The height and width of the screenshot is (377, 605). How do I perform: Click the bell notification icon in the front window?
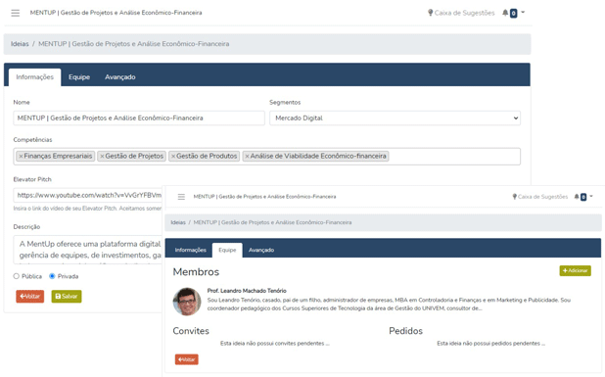point(577,197)
